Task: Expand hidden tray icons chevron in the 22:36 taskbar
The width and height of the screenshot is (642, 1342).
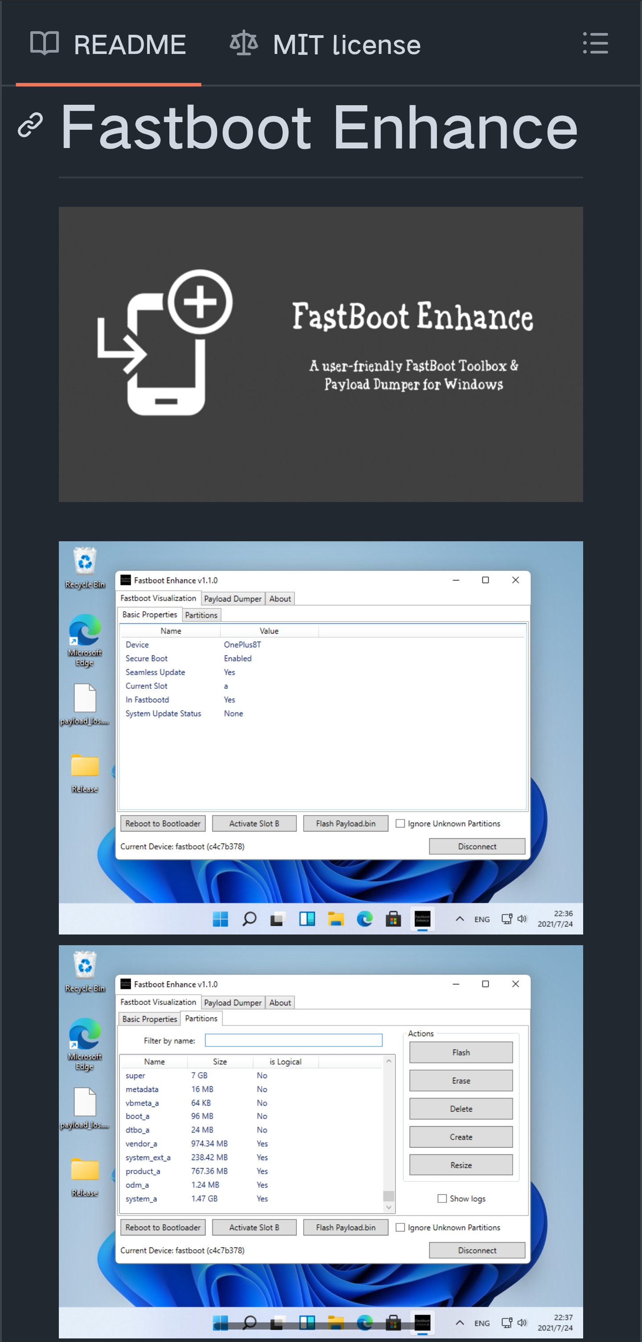Action: click(x=460, y=919)
